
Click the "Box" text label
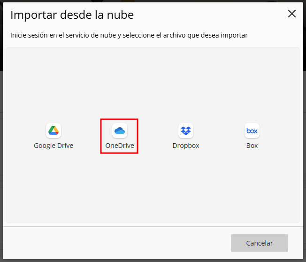tap(252, 146)
